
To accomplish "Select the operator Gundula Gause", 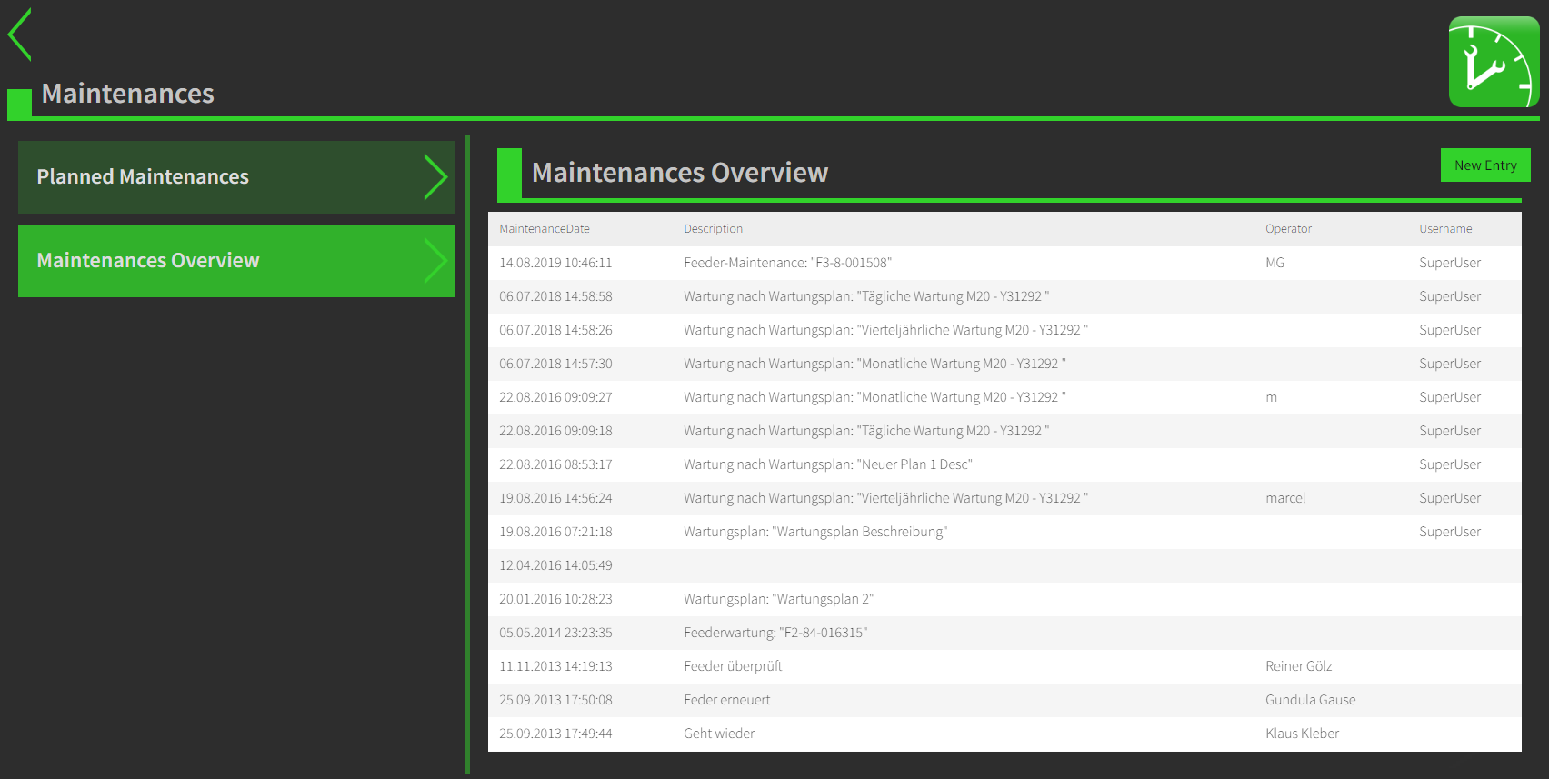I will pos(1310,700).
